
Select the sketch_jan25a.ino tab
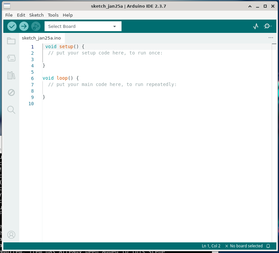point(41,38)
